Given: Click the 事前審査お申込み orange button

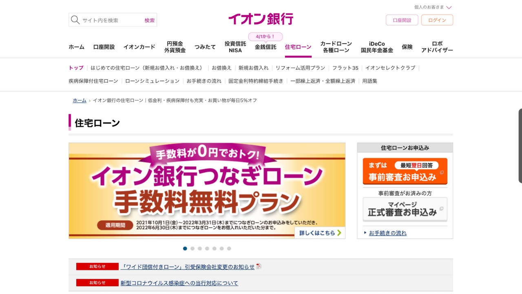Looking at the screenshot, I should tap(405, 171).
